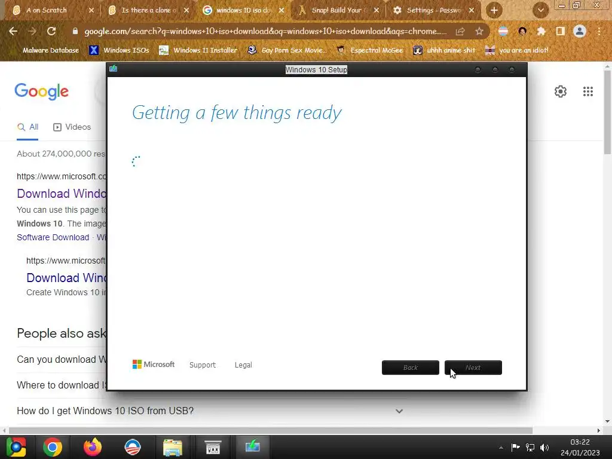Image resolution: width=612 pixels, height=459 pixels.
Task: Open Malware Database bookmark
Action: (51, 50)
